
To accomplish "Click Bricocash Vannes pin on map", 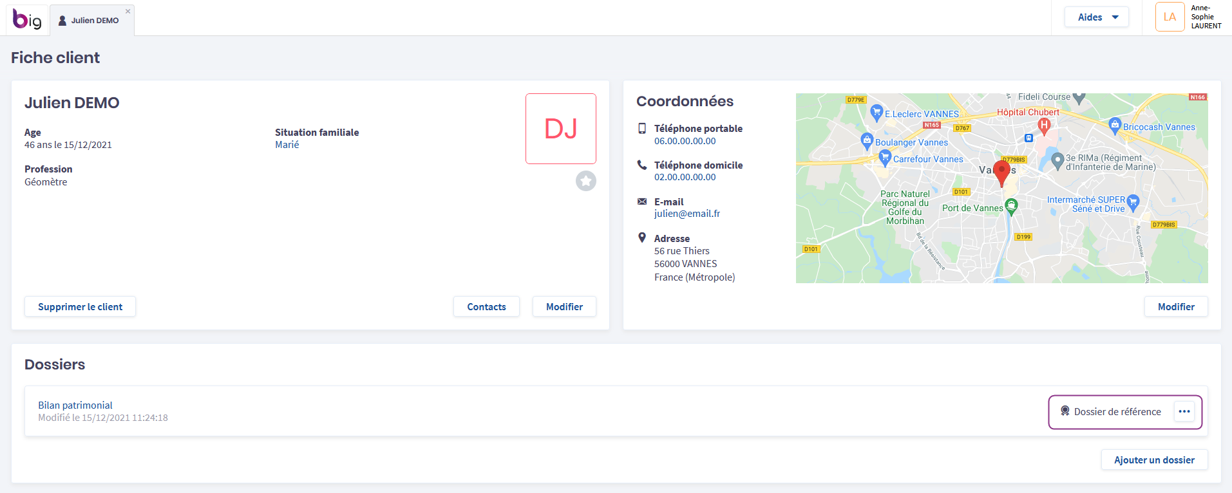I will click(x=1115, y=126).
